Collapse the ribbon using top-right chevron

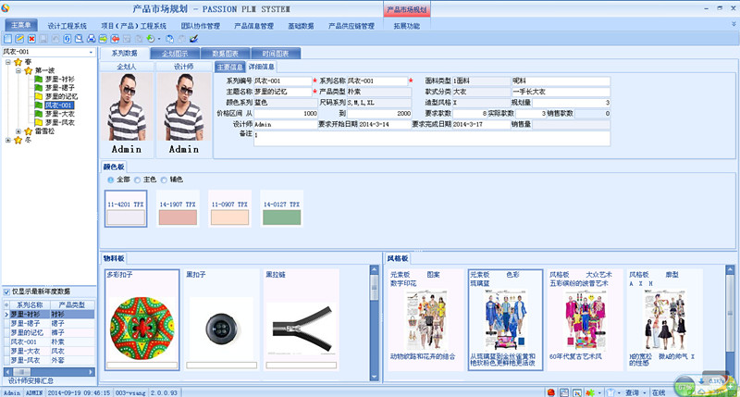(x=734, y=24)
